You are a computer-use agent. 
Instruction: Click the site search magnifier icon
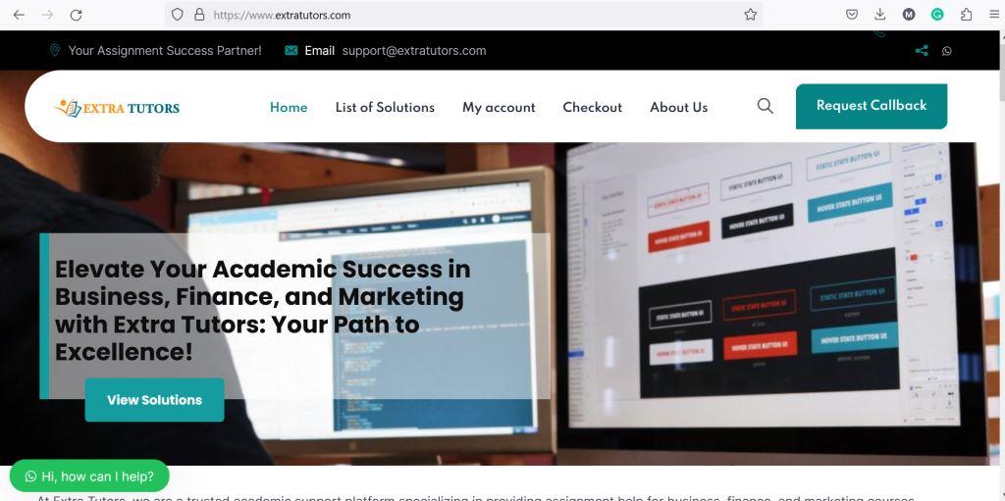tap(765, 106)
